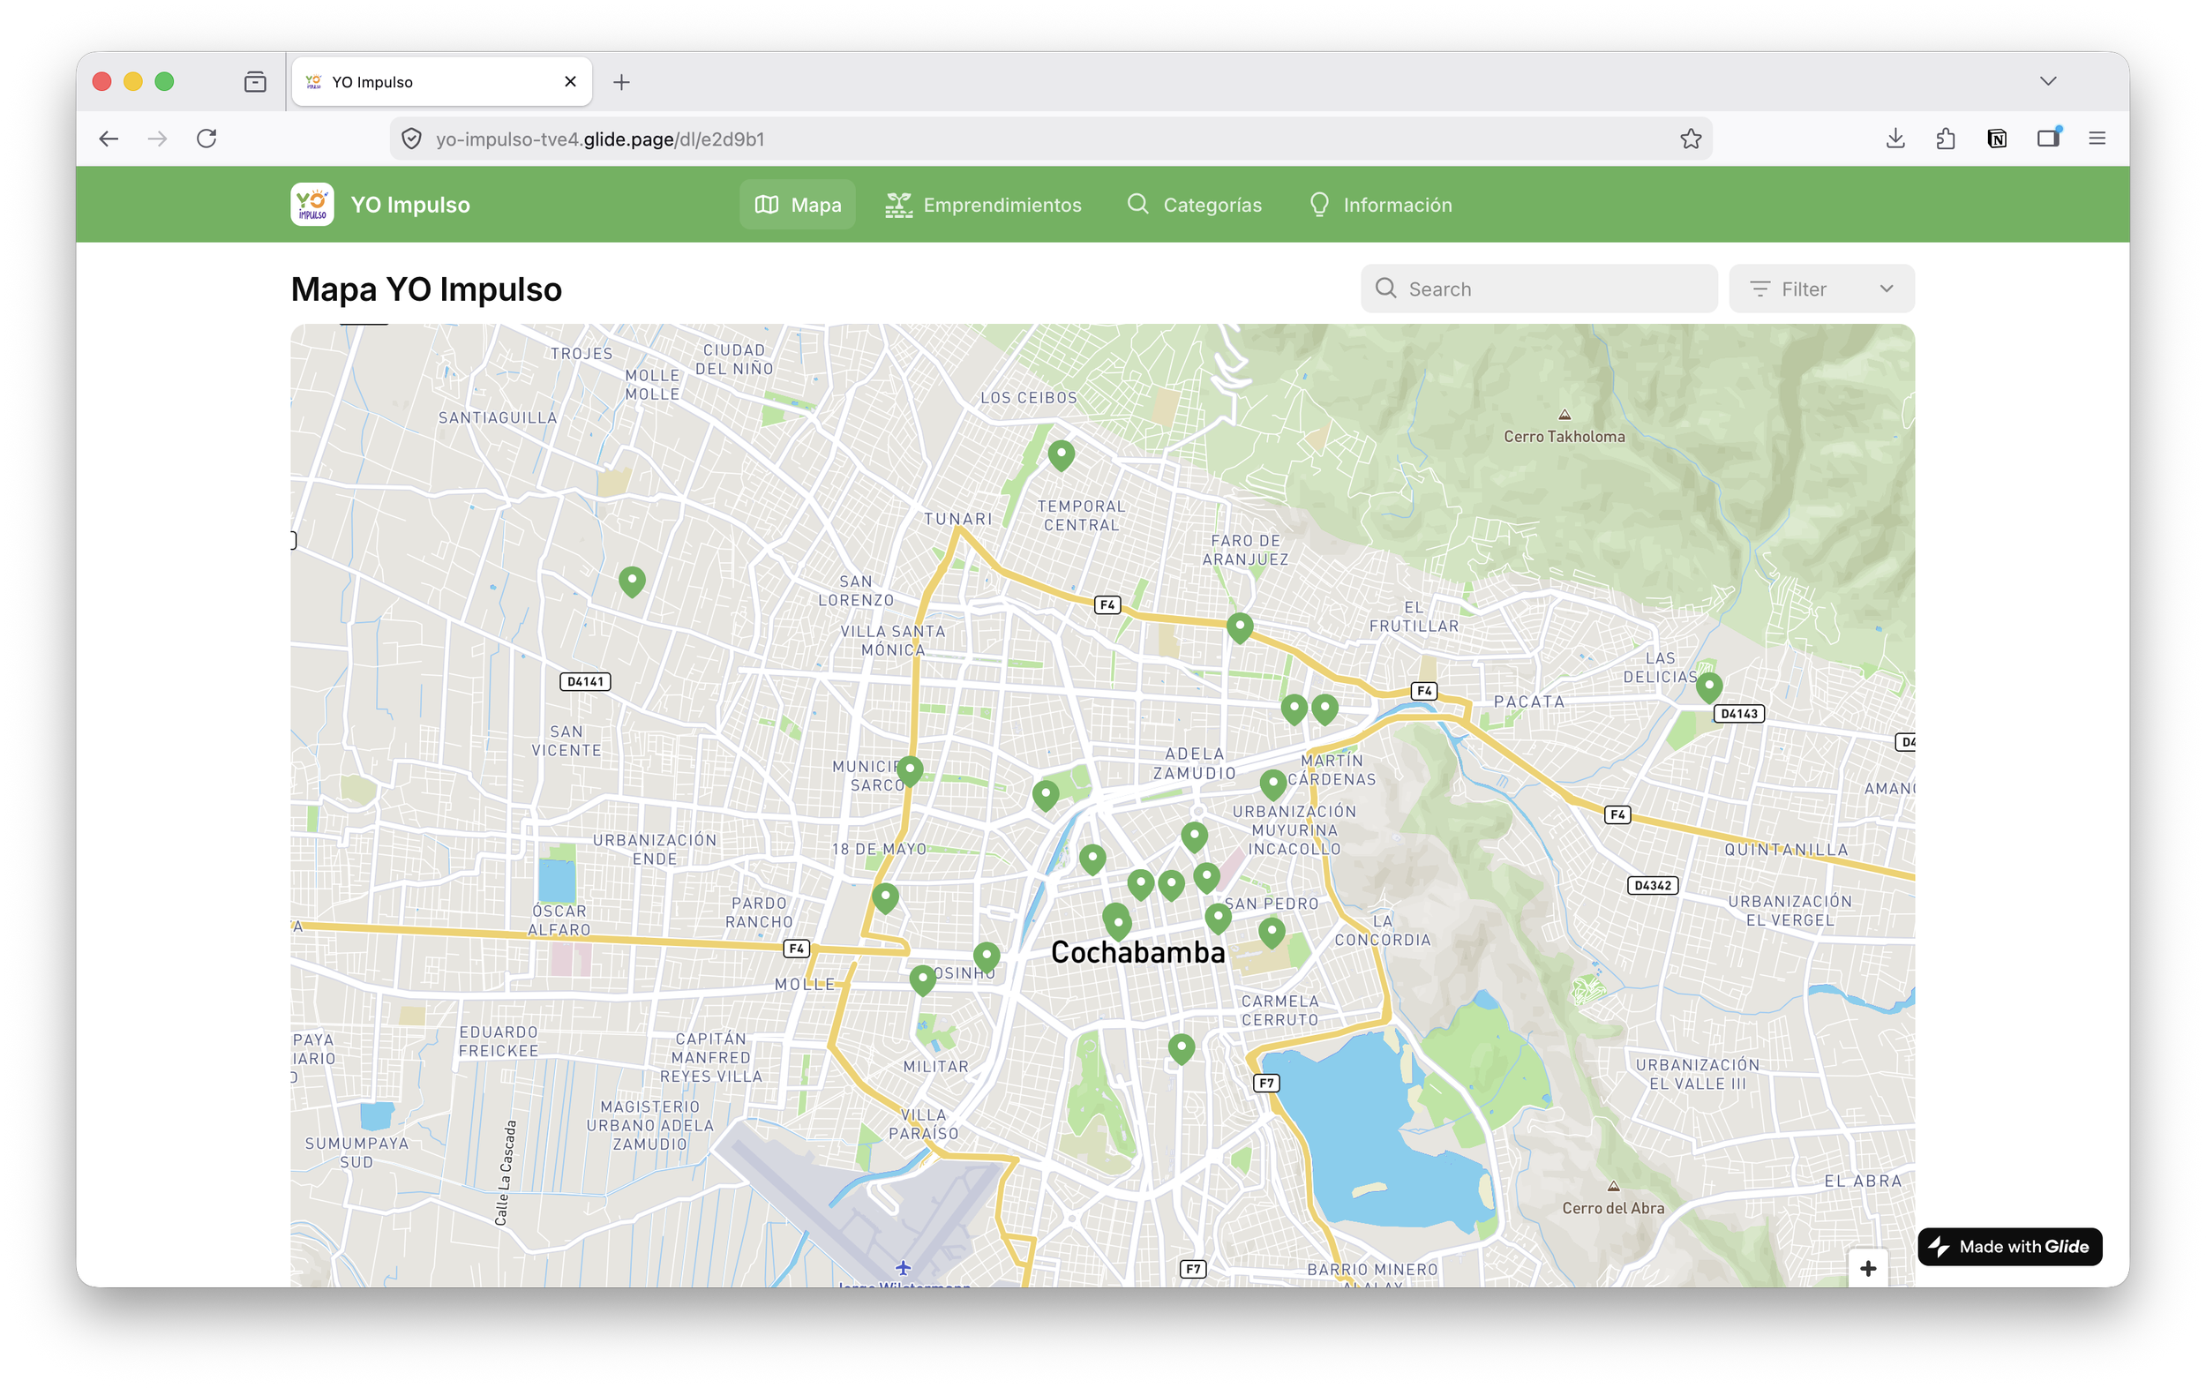Zoom in the map with plus button
The height and width of the screenshot is (1388, 2206).
(1868, 1269)
